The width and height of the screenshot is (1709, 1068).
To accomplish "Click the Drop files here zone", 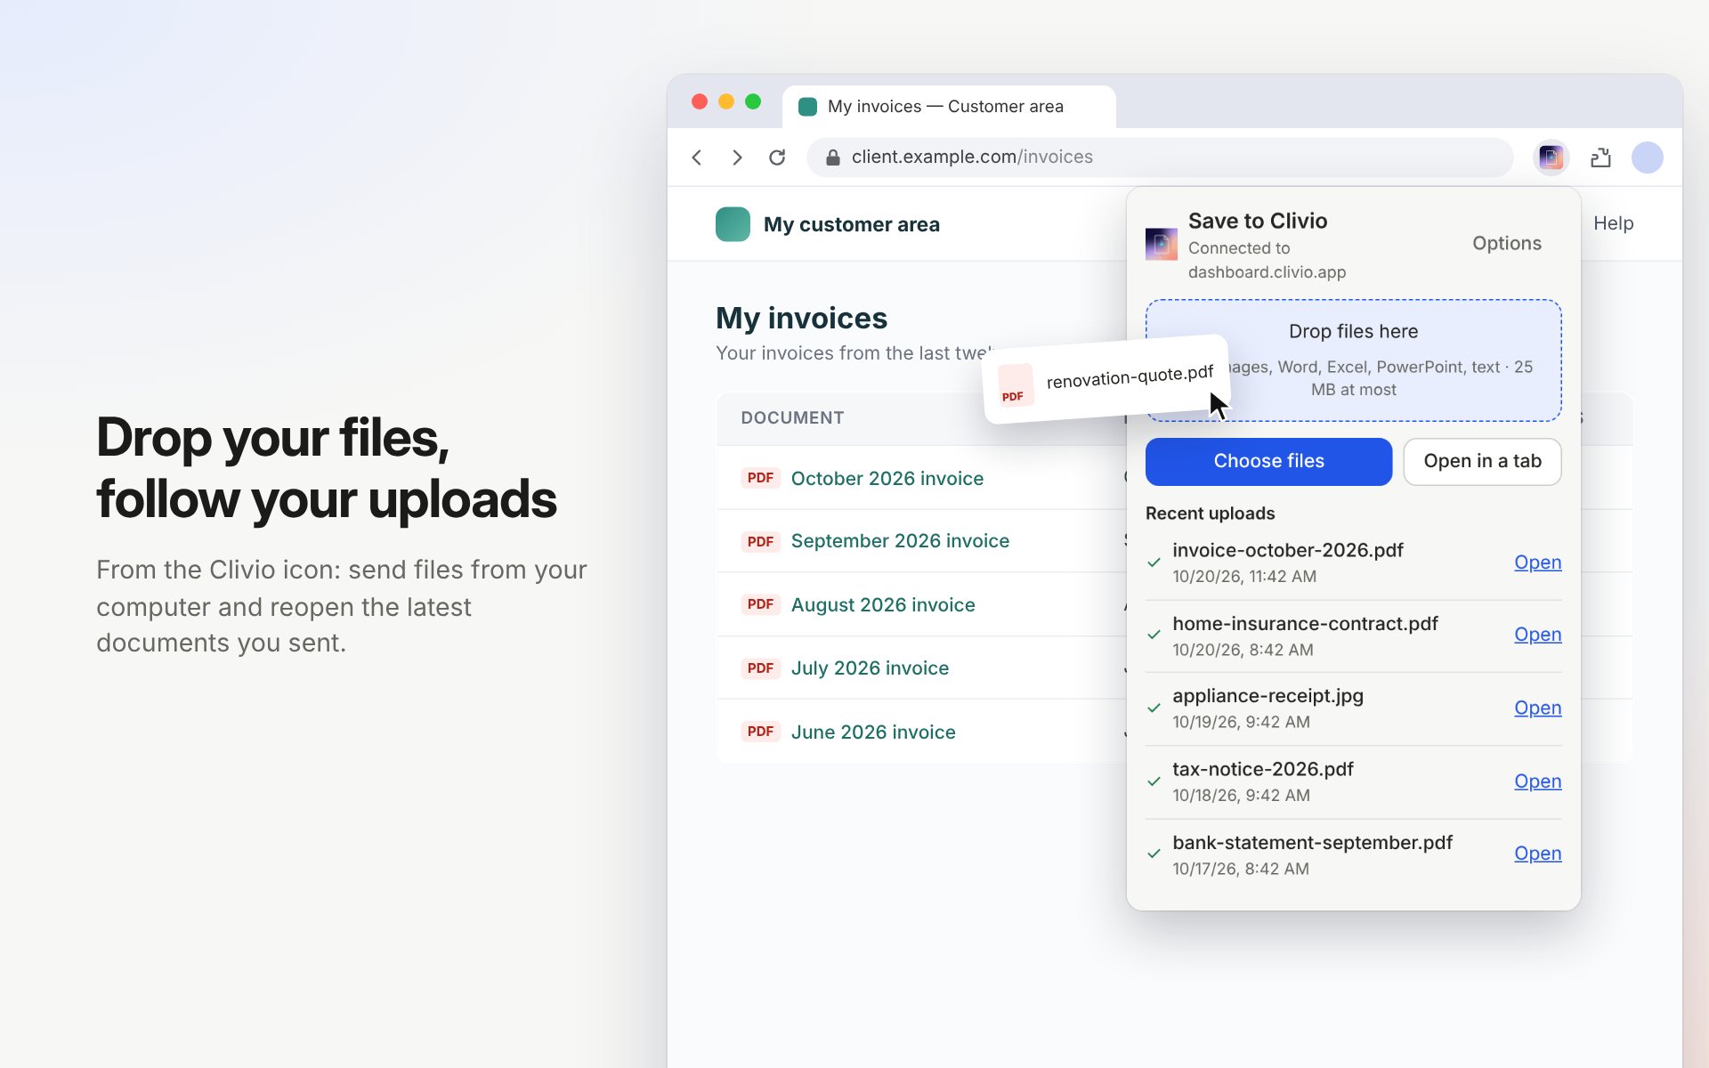I will click(x=1353, y=360).
